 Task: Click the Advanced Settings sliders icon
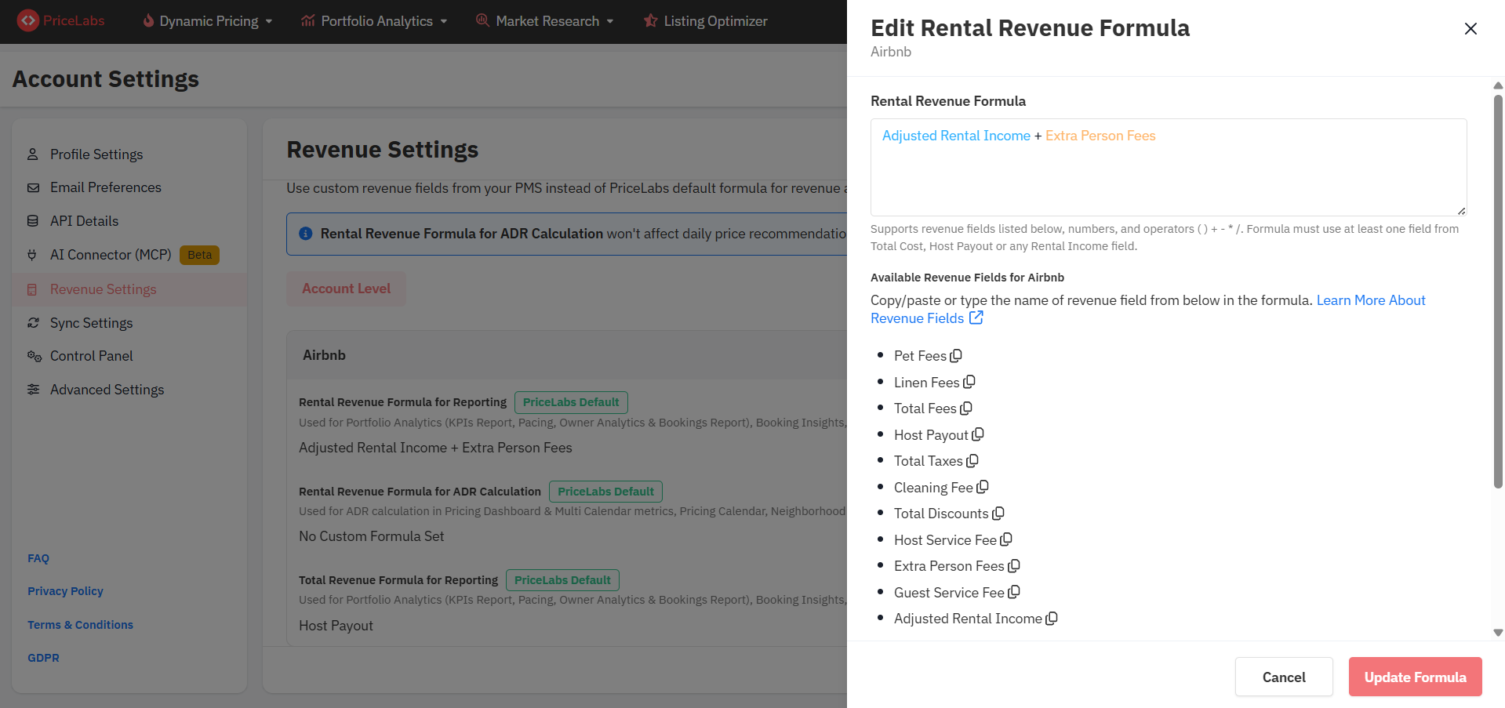tap(33, 390)
